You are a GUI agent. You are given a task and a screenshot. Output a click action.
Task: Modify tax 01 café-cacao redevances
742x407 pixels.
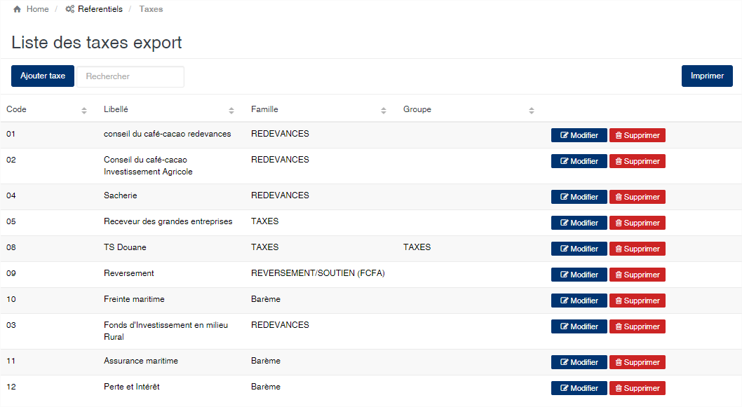click(579, 135)
